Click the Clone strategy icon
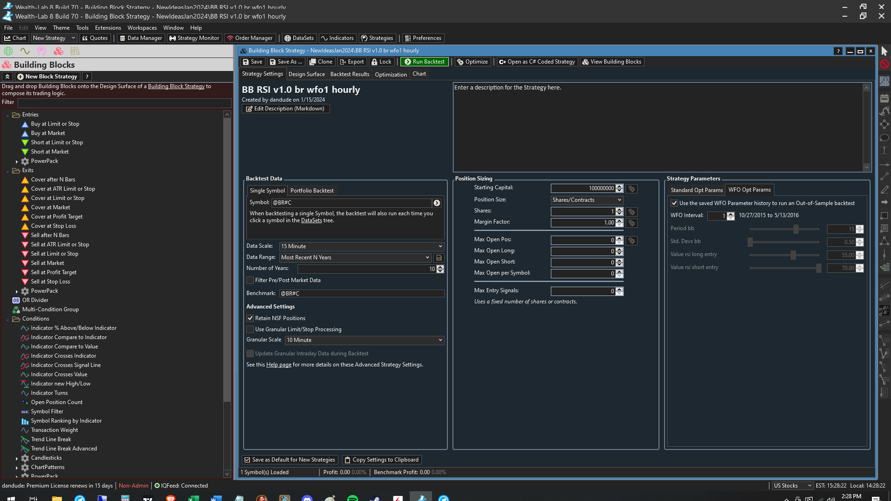891x501 pixels. click(x=321, y=62)
